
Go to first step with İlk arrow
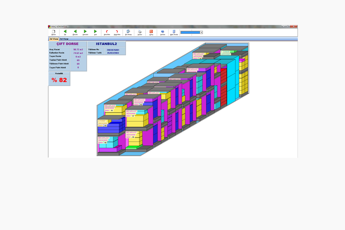[65, 32]
